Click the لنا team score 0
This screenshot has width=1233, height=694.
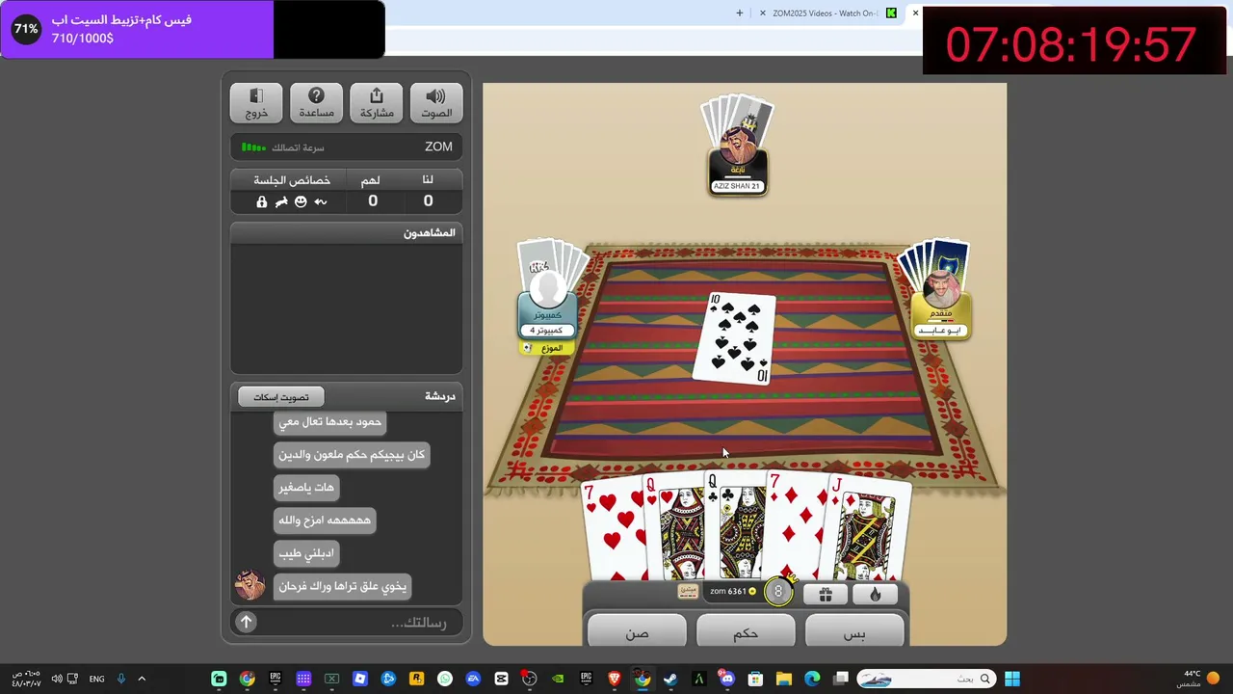point(428,201)
